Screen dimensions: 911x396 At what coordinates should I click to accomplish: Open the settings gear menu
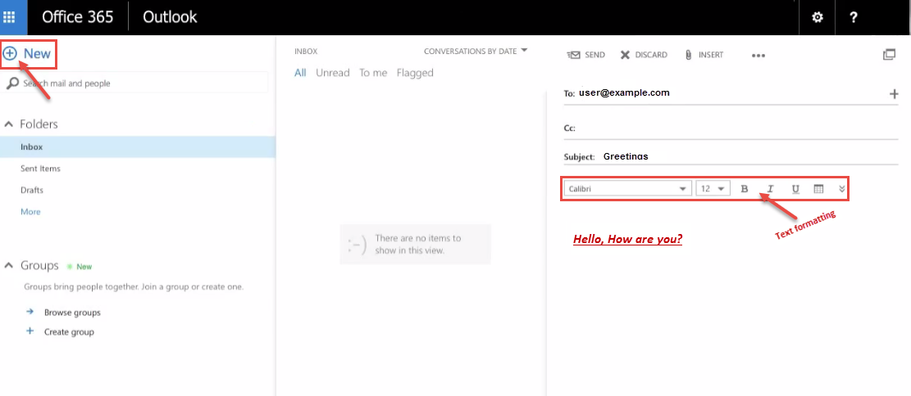tap(818, 17)
